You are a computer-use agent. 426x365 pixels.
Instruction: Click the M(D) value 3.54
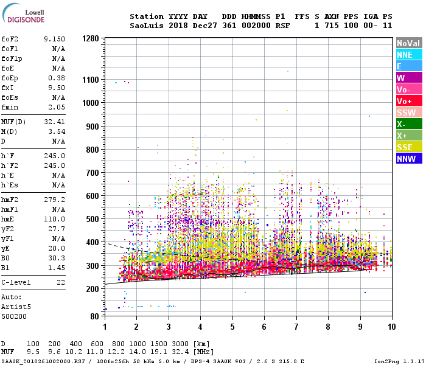57,131
